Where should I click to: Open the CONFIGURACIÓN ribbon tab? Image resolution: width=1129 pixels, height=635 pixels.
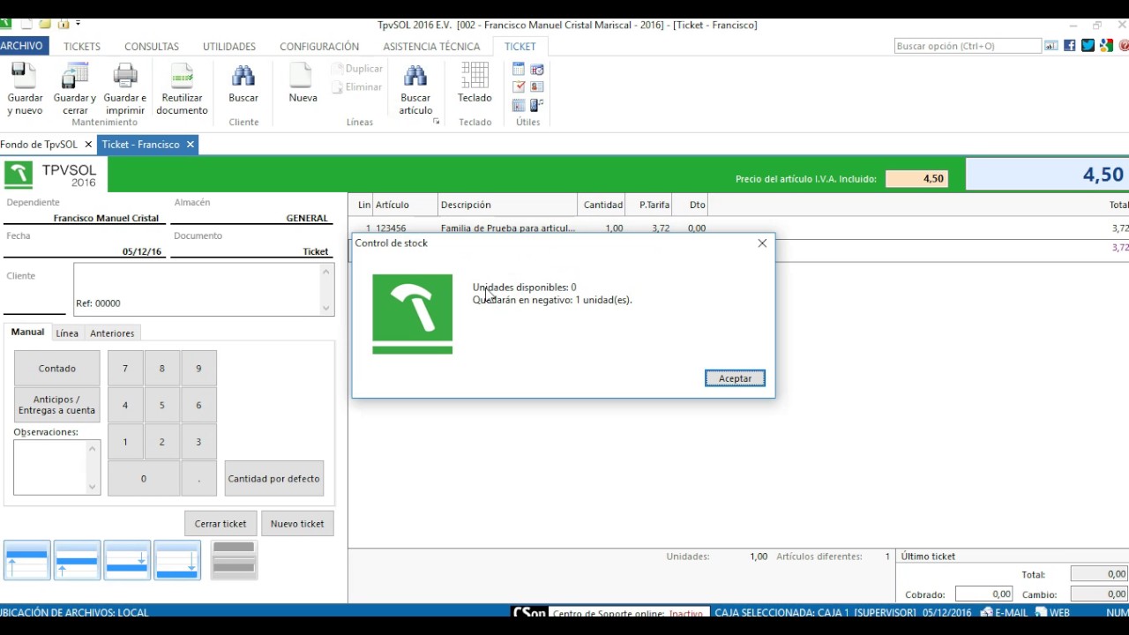pos(319,47)
